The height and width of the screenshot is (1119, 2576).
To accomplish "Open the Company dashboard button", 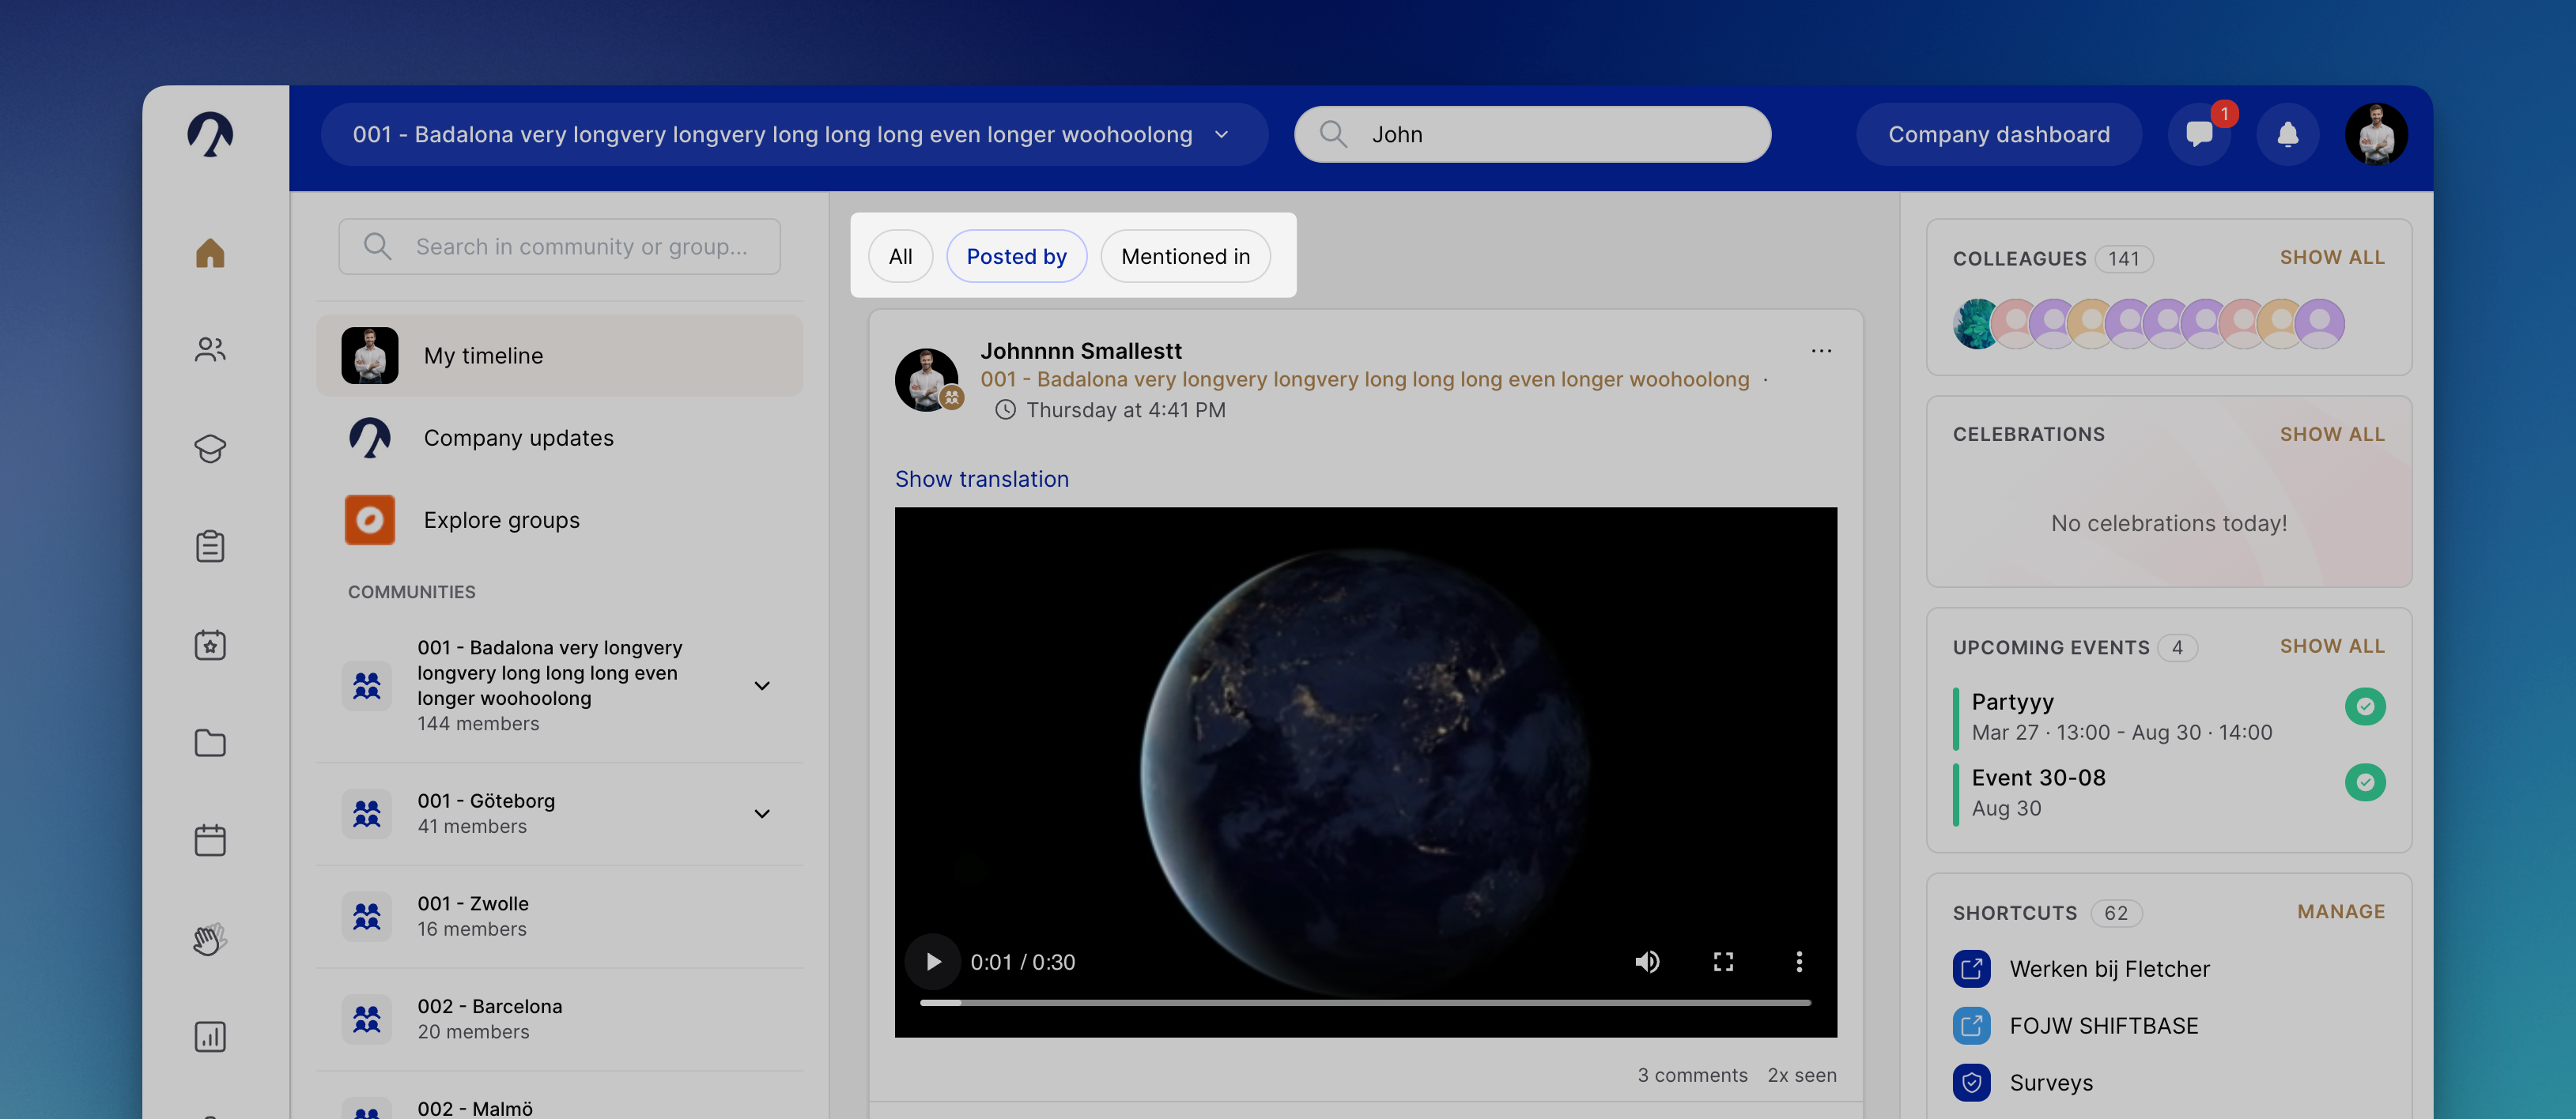I will click(1998, 134).
